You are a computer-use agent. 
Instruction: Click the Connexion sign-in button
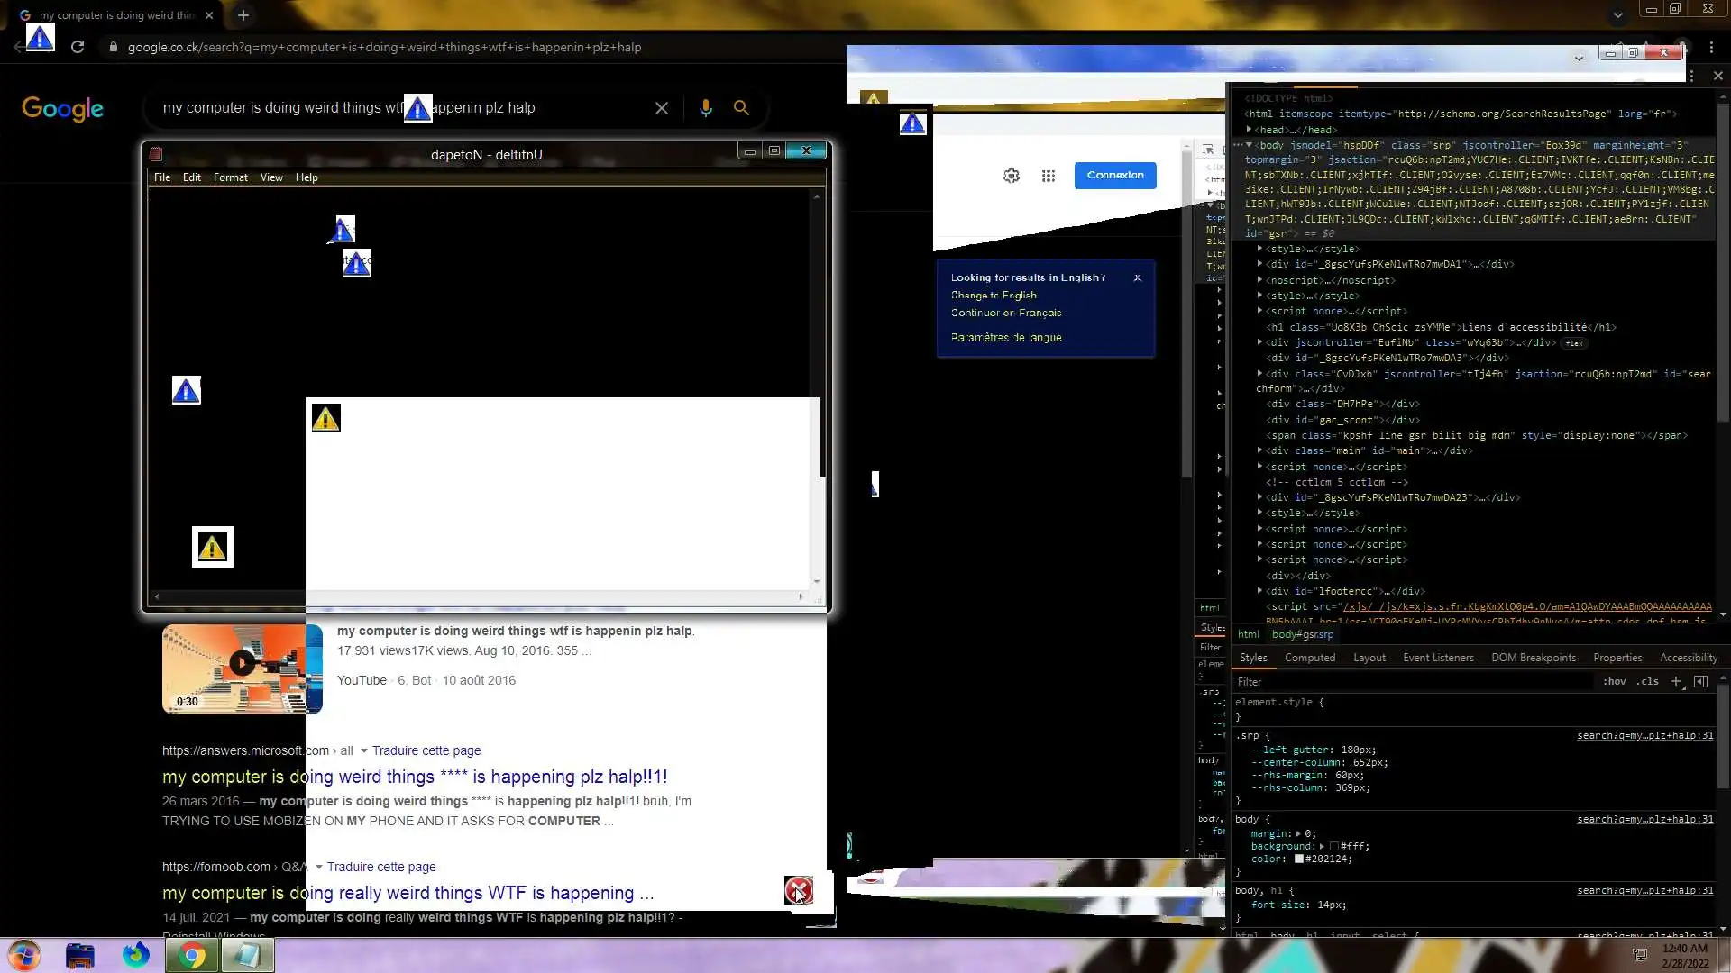pyautogui.click(x=1114, y=176)
